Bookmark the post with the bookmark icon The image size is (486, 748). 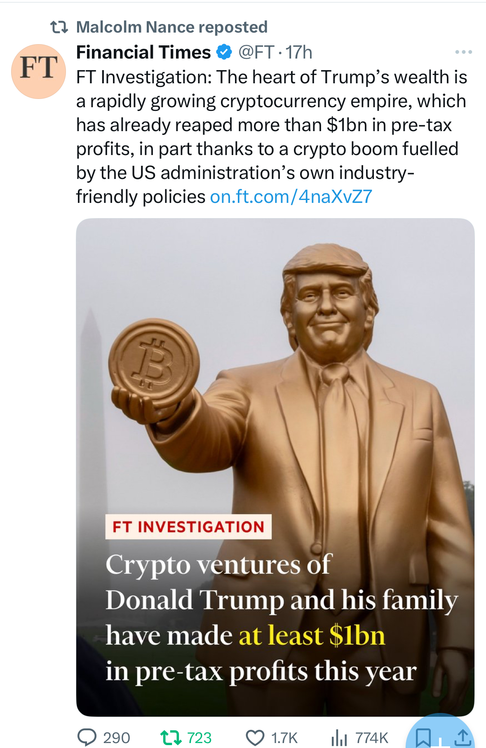(x=423, y=737)
